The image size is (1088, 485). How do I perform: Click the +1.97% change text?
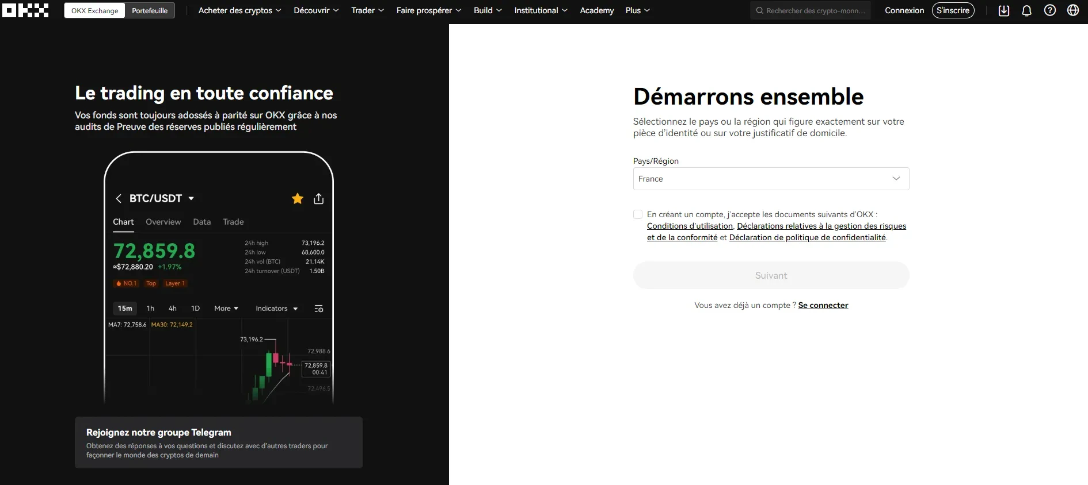(170, 267)
